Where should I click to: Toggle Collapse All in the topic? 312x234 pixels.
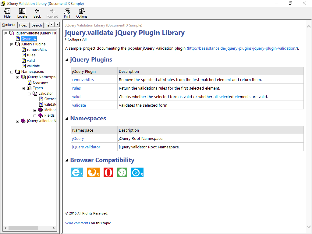point(76,39)
